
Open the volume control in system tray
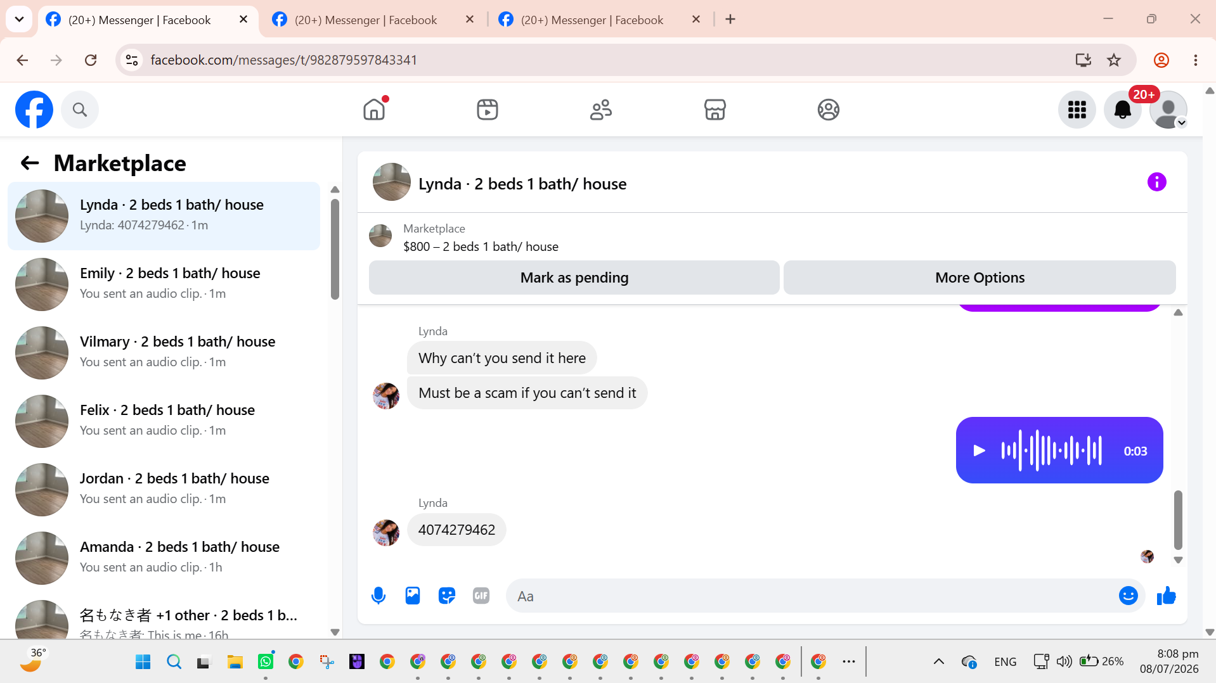1064,661
